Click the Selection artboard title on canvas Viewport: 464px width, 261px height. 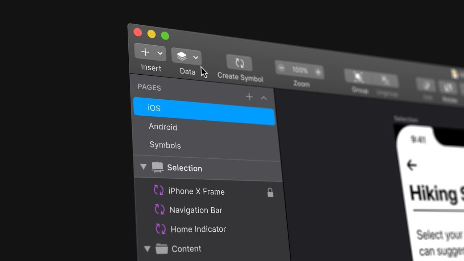coord(406,119)
